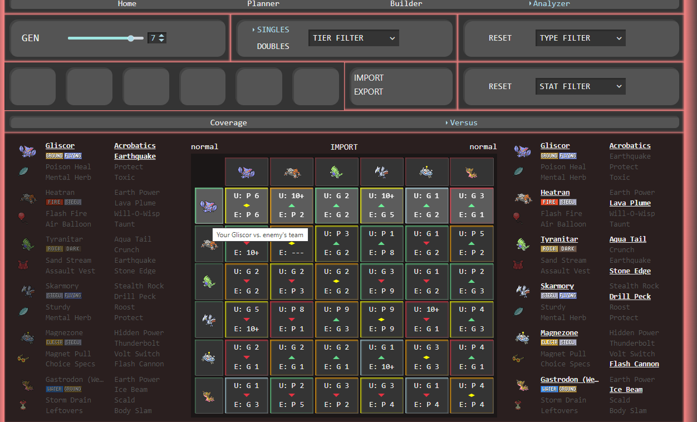The height and width of the screenshot is (422, 697).
Task: Click IMPORT above the matchup grid
Action: 344,147
